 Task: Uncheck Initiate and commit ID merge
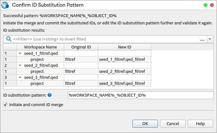pyautogui.click(x=5, y=104)
